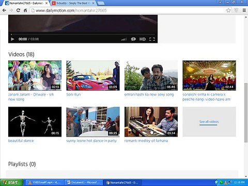Close the Nomantahir27665 Dailymotion tab

click(x=47, y=3)
